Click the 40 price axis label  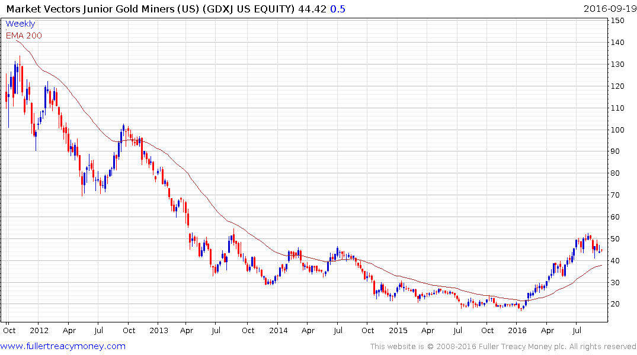[615, 261]
